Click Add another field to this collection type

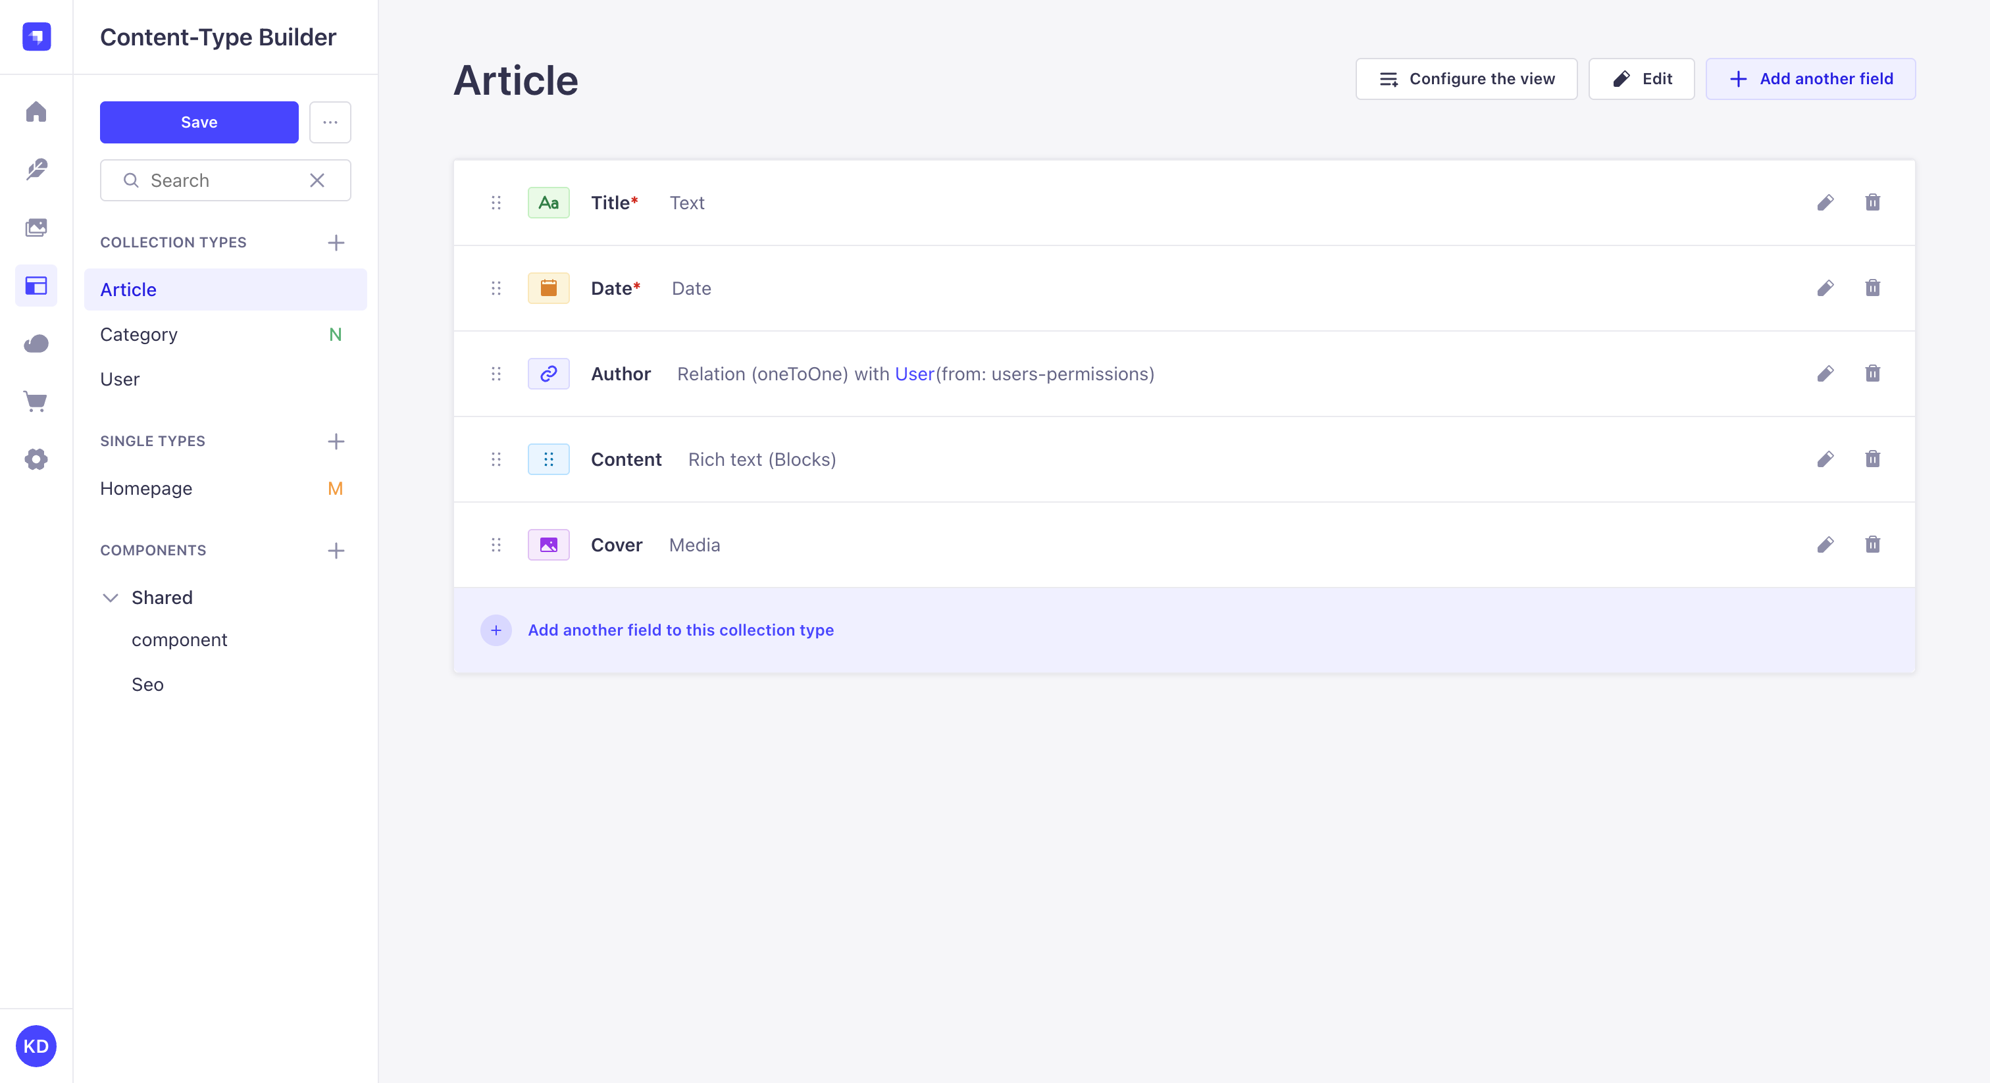[680, 630]
